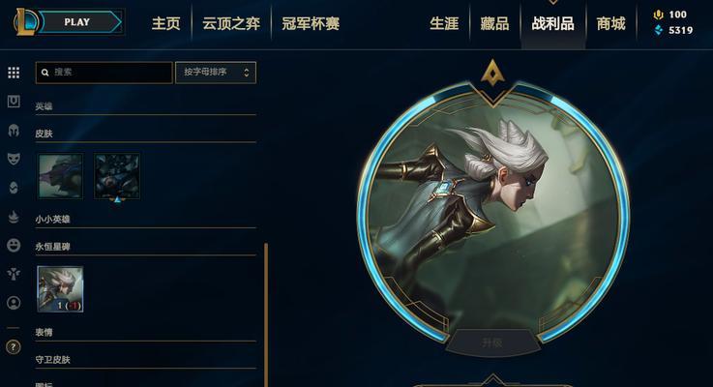Open the 商城 store tab
713x387 pixels.
coord(610,23)
